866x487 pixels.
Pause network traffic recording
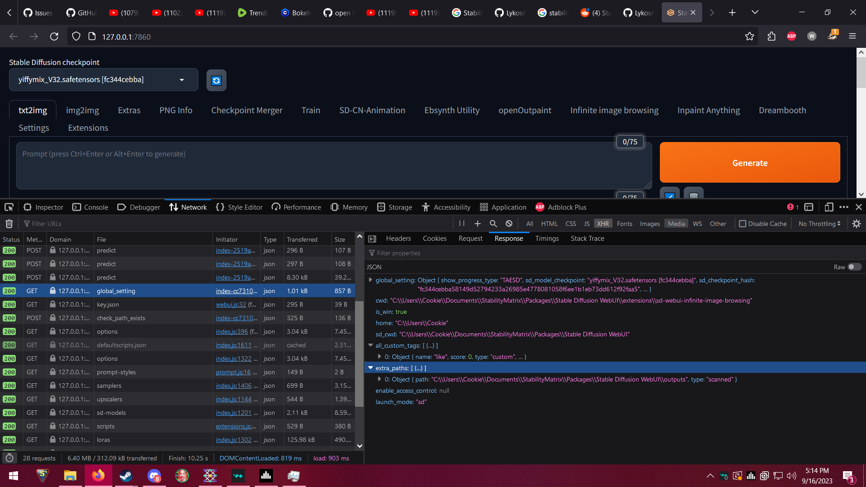[461, 223]
